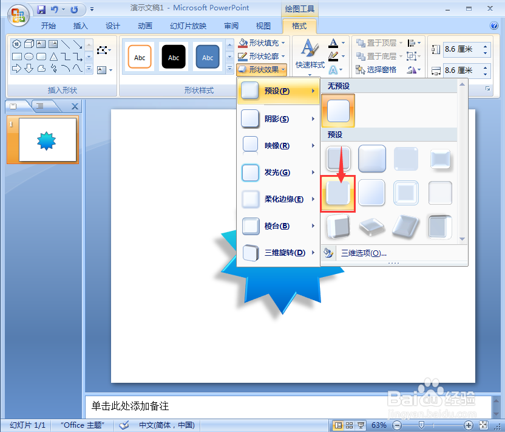Viewport: 505px width, 432px height.
Task: Open 快速样式 WordArt quick styles
Action: (x=310, y=57)
